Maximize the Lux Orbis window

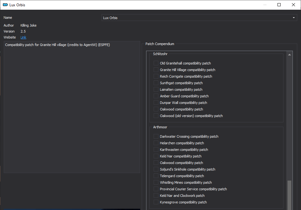click(x=279, y=5)
